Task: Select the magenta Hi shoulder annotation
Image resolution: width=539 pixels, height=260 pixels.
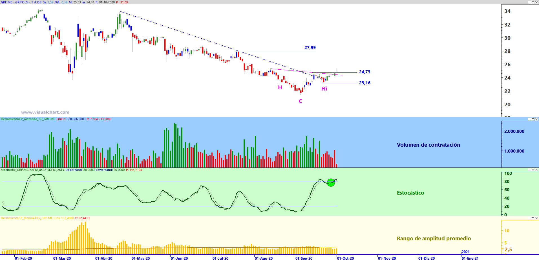Action: click(x=324, y=89)
